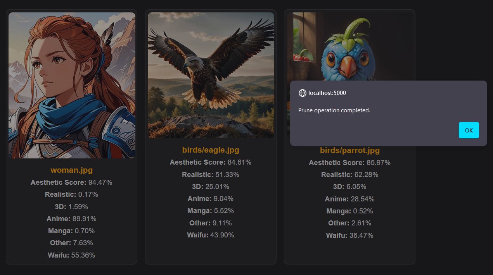This screenshot has width=493, height=275.
Task: Open the eagle image thumbnail
Action: [211, 75]
